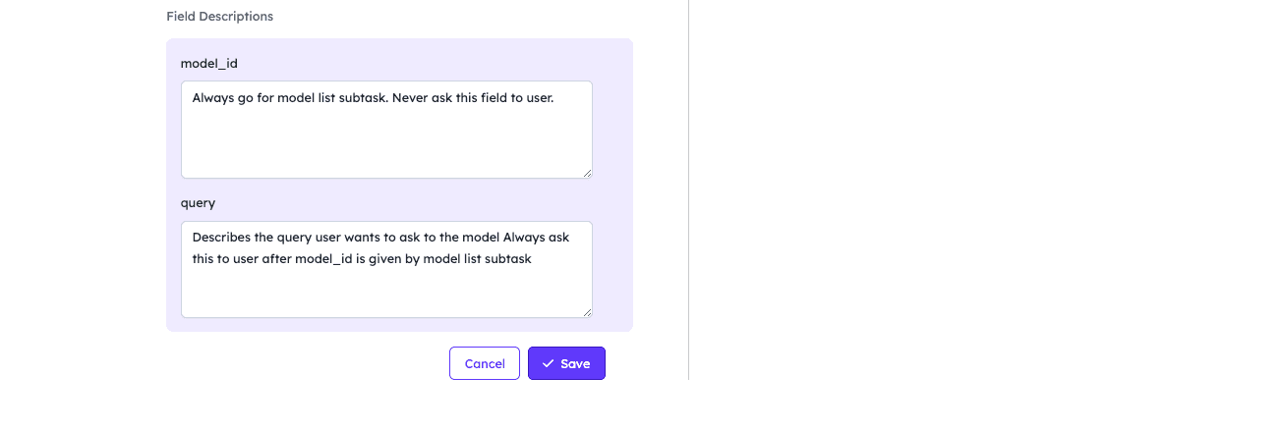
Task: Place cursor on 'Always go for model list' text
Action: (x=263, y=98)
